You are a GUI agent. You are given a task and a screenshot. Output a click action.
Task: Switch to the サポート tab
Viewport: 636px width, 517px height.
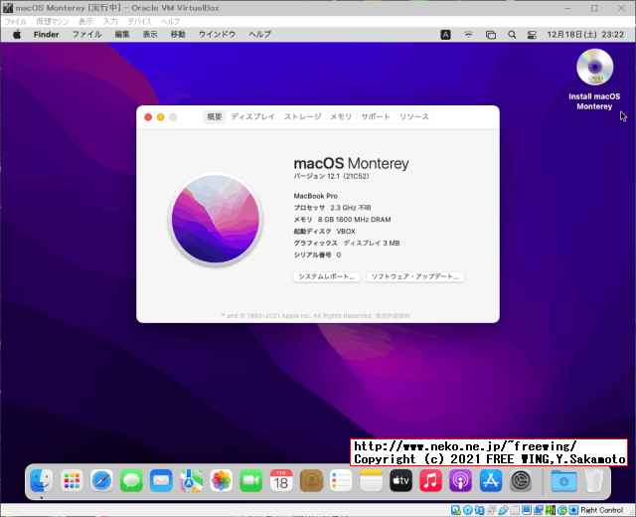[x=376, y=117]
